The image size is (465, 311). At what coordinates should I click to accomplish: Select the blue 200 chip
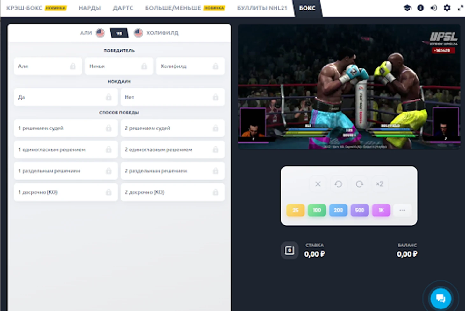(x=338, y=210)
